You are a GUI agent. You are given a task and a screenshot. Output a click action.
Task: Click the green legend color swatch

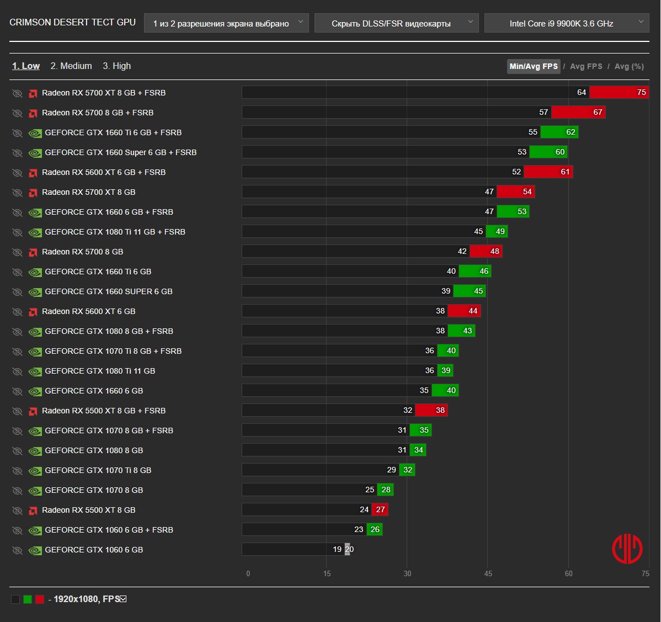pos(28,599)
